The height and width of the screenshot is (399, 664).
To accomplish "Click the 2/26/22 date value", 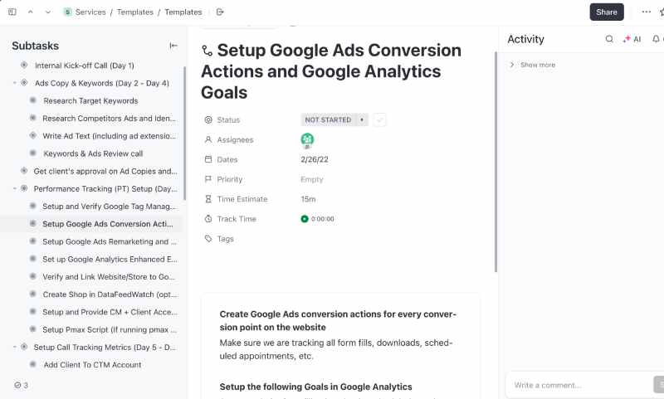I will pos(315,159).
